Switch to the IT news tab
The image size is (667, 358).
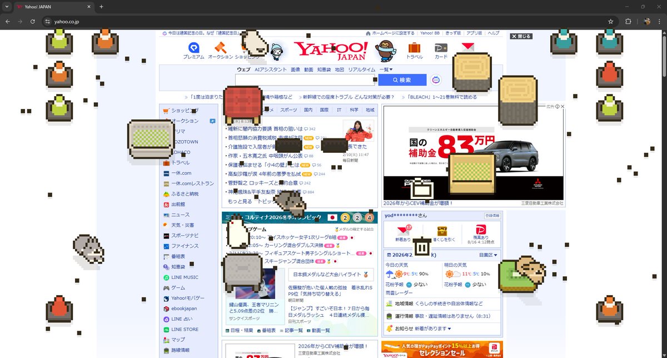click(339, 110)
